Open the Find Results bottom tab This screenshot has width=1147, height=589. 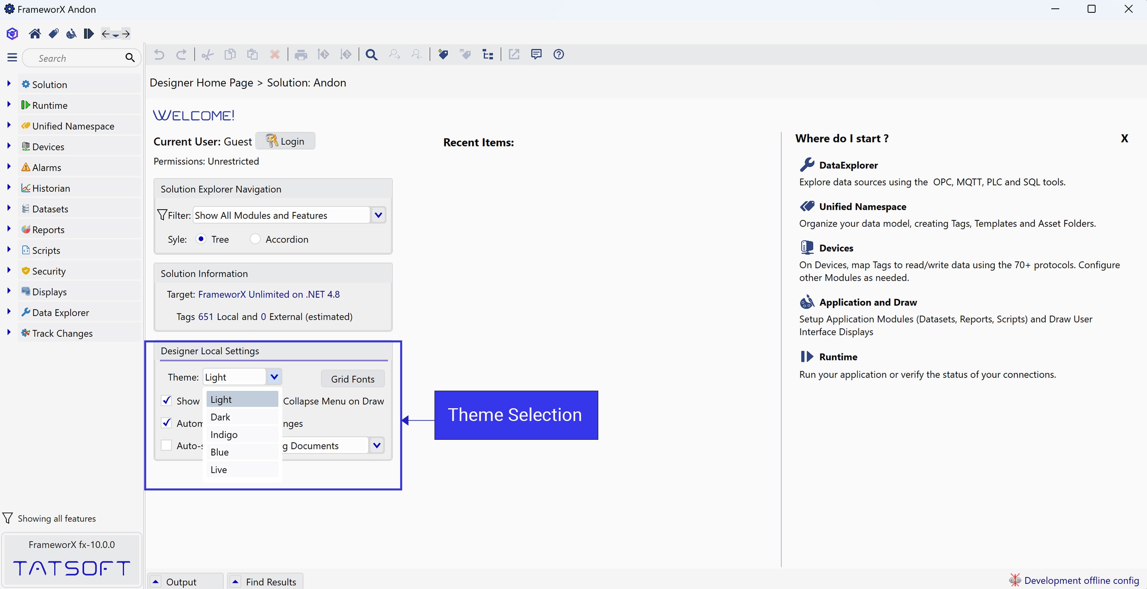(x=265, y=581)
